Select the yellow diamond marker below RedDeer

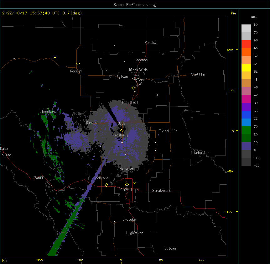point(133,88)
